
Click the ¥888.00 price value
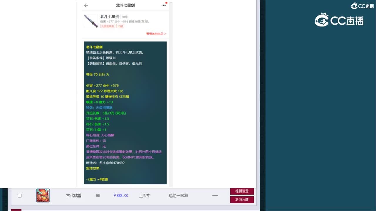tap(120, 195)
